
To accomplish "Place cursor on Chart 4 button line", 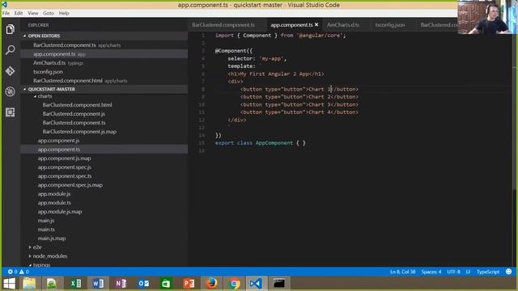I will tap(299, 112).
